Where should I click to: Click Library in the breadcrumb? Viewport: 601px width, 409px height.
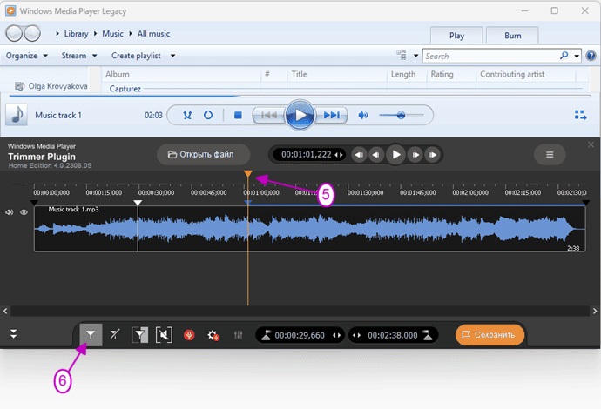(76, 34)
